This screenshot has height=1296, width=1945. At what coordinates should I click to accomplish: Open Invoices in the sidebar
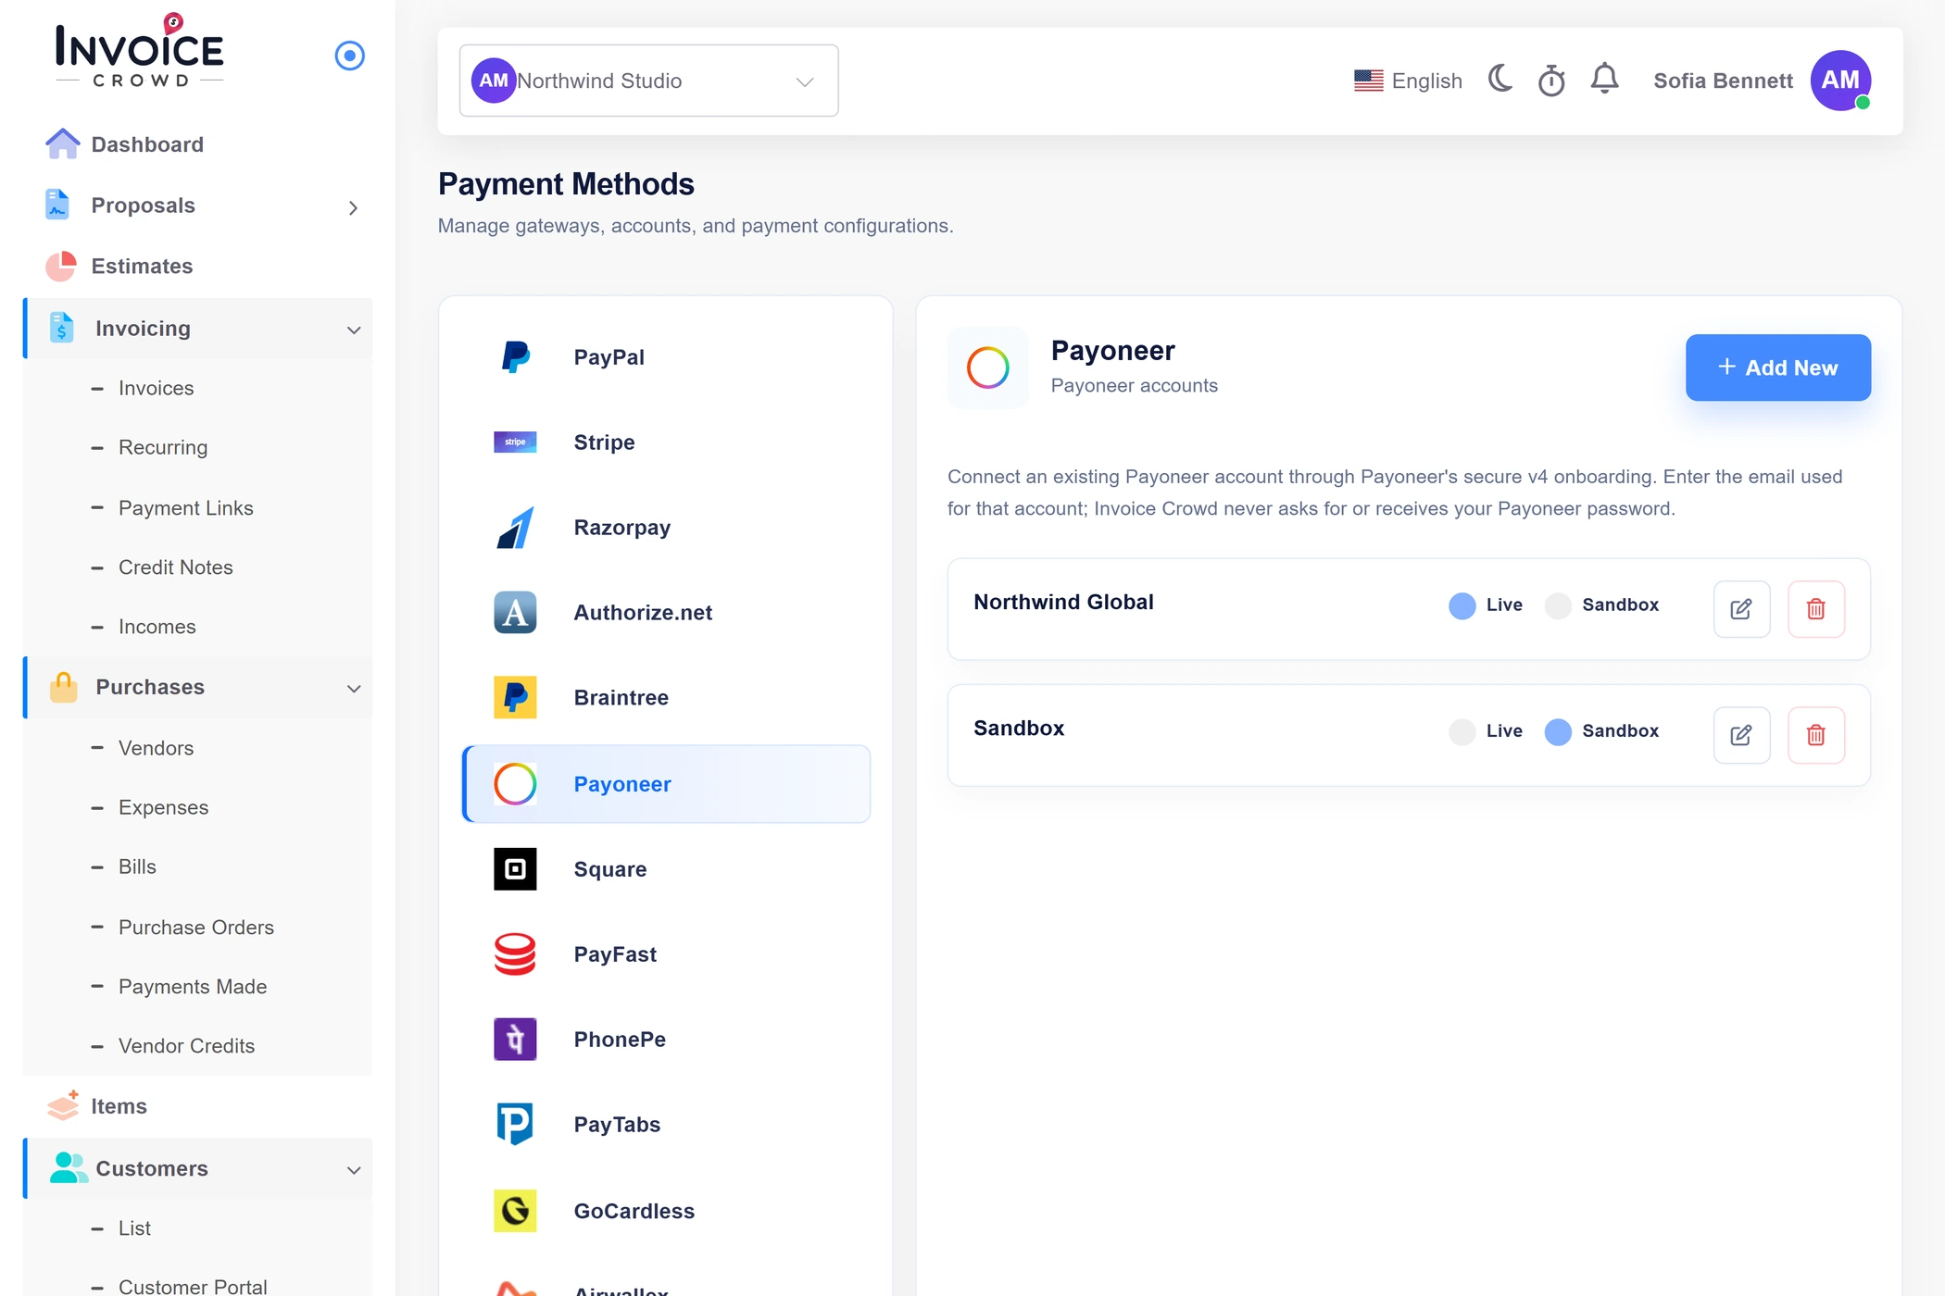click(156, 388)
